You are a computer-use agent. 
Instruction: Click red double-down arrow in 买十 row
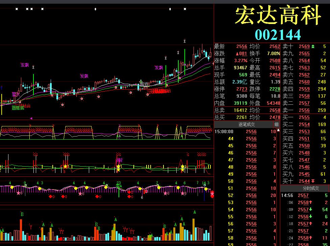[313, 181]
